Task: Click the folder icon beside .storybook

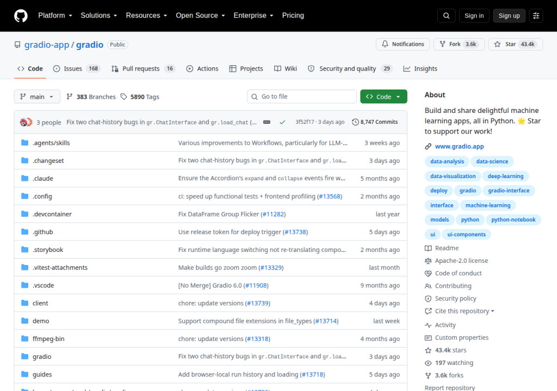Action: (x=24, y=249)
